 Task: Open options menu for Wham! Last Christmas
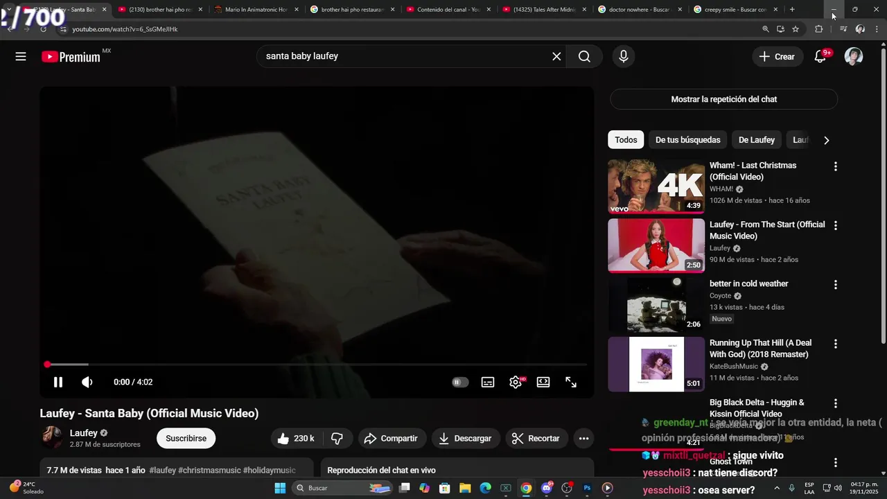[x=835, y=166]
